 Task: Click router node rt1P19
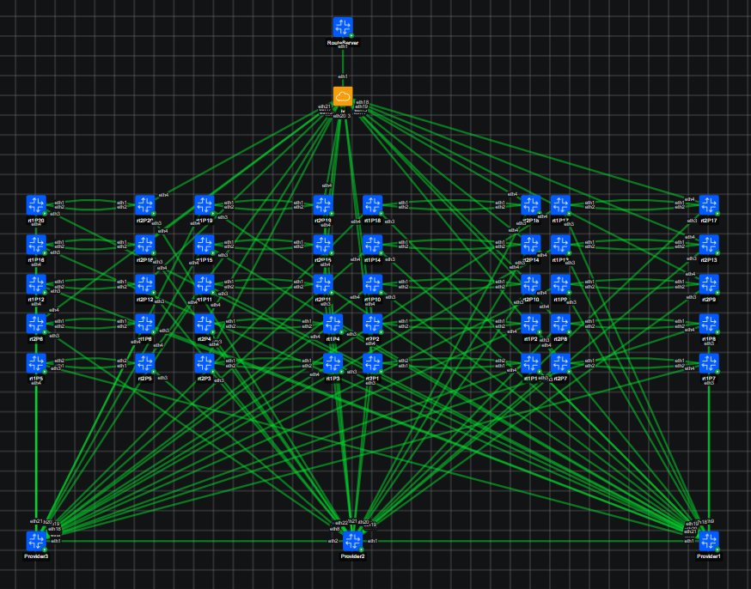[x=205, y=205]
